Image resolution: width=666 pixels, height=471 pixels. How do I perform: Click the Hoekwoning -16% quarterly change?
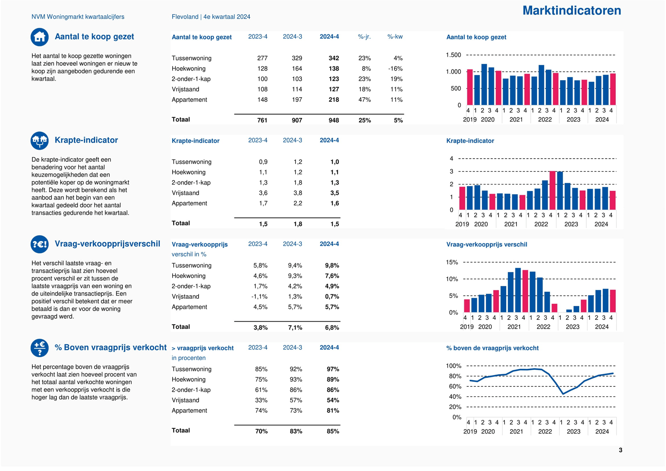[395, 69]
